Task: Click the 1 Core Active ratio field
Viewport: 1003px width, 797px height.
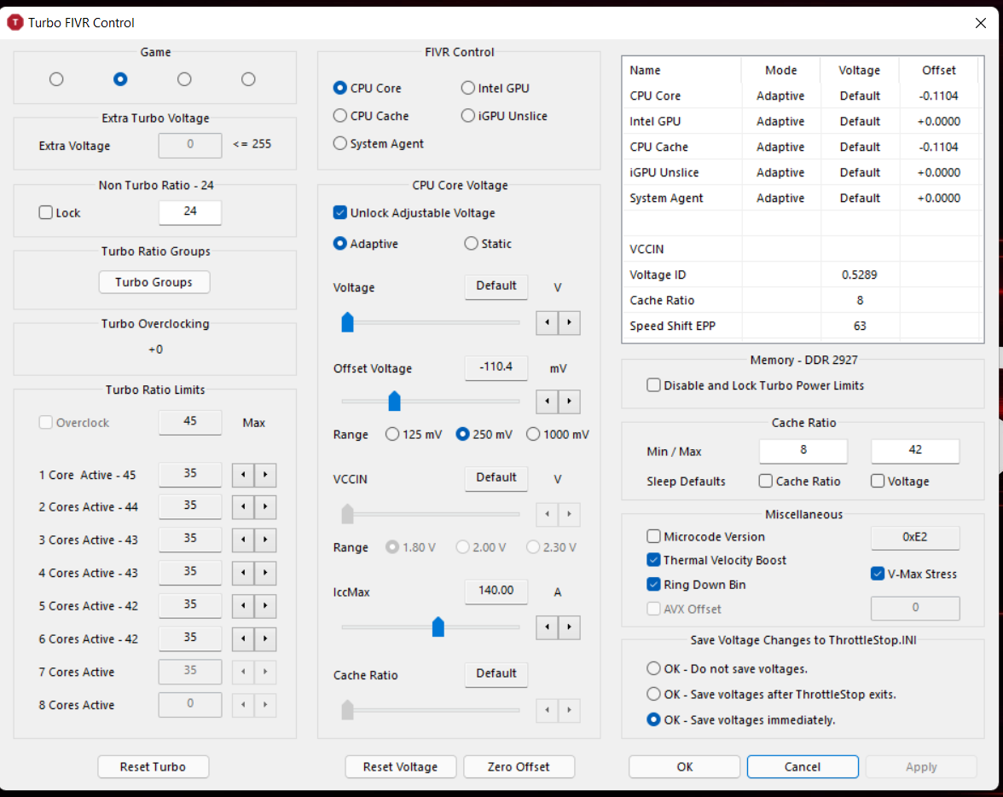Action: click(x=190, y=474)
